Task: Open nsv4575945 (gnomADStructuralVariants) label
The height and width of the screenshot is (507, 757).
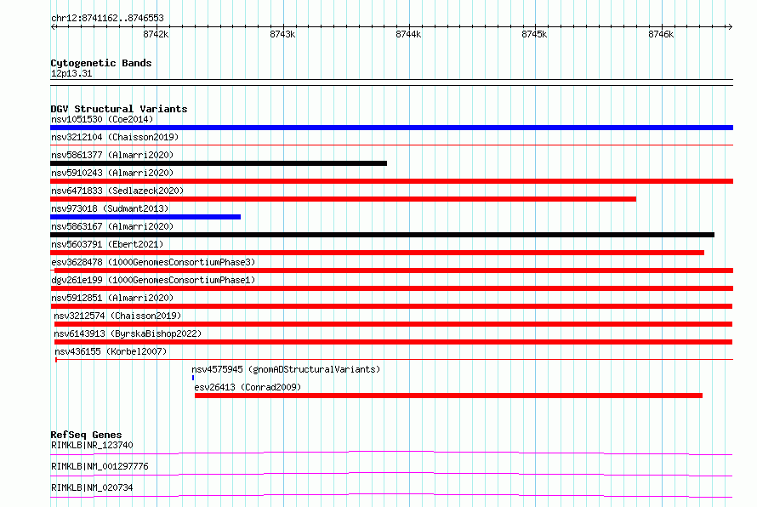Action: point(286,369)
